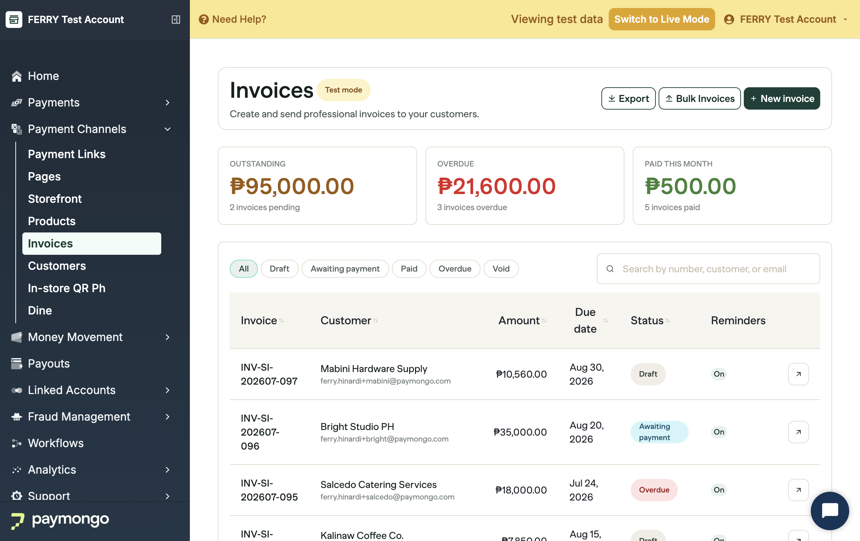The image size is (860, 541).
Task: Open the Storefront page
Action: [x=55, y=199]
